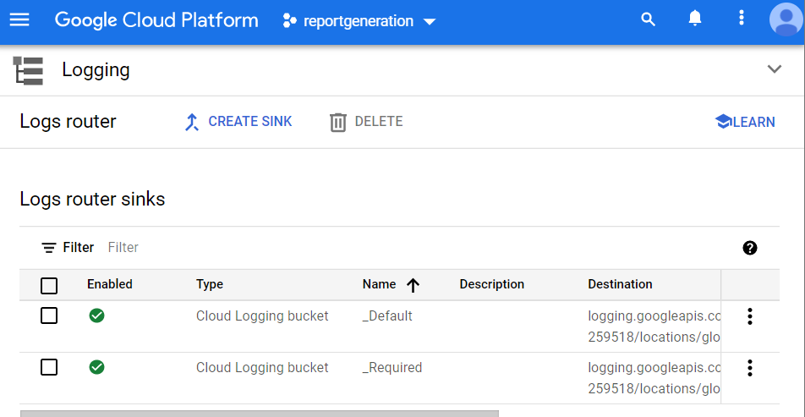Viewport: 805px width, 417px height.
Task: Open the notifications bell
Action: click(695, 19)
